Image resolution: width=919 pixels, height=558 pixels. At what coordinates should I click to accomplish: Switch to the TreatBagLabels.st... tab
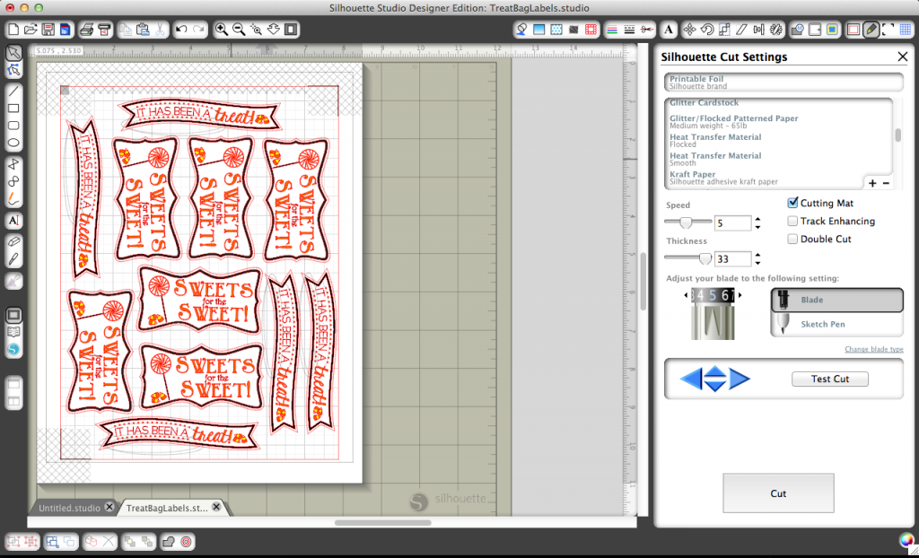[x=167, y=508]
